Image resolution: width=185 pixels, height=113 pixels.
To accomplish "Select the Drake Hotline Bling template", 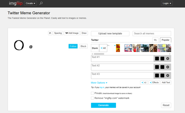I will point(118,48).
